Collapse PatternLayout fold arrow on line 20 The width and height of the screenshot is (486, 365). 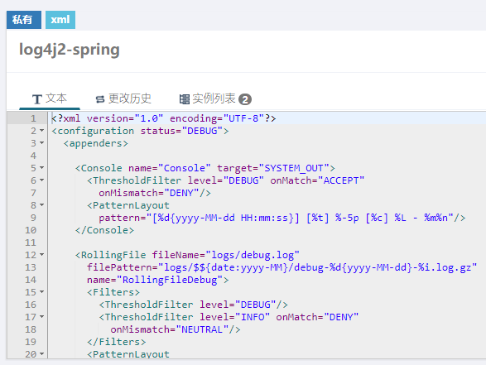(42, 354)
